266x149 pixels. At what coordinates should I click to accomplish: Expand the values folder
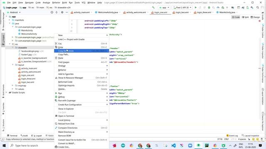tap(13, 89)
